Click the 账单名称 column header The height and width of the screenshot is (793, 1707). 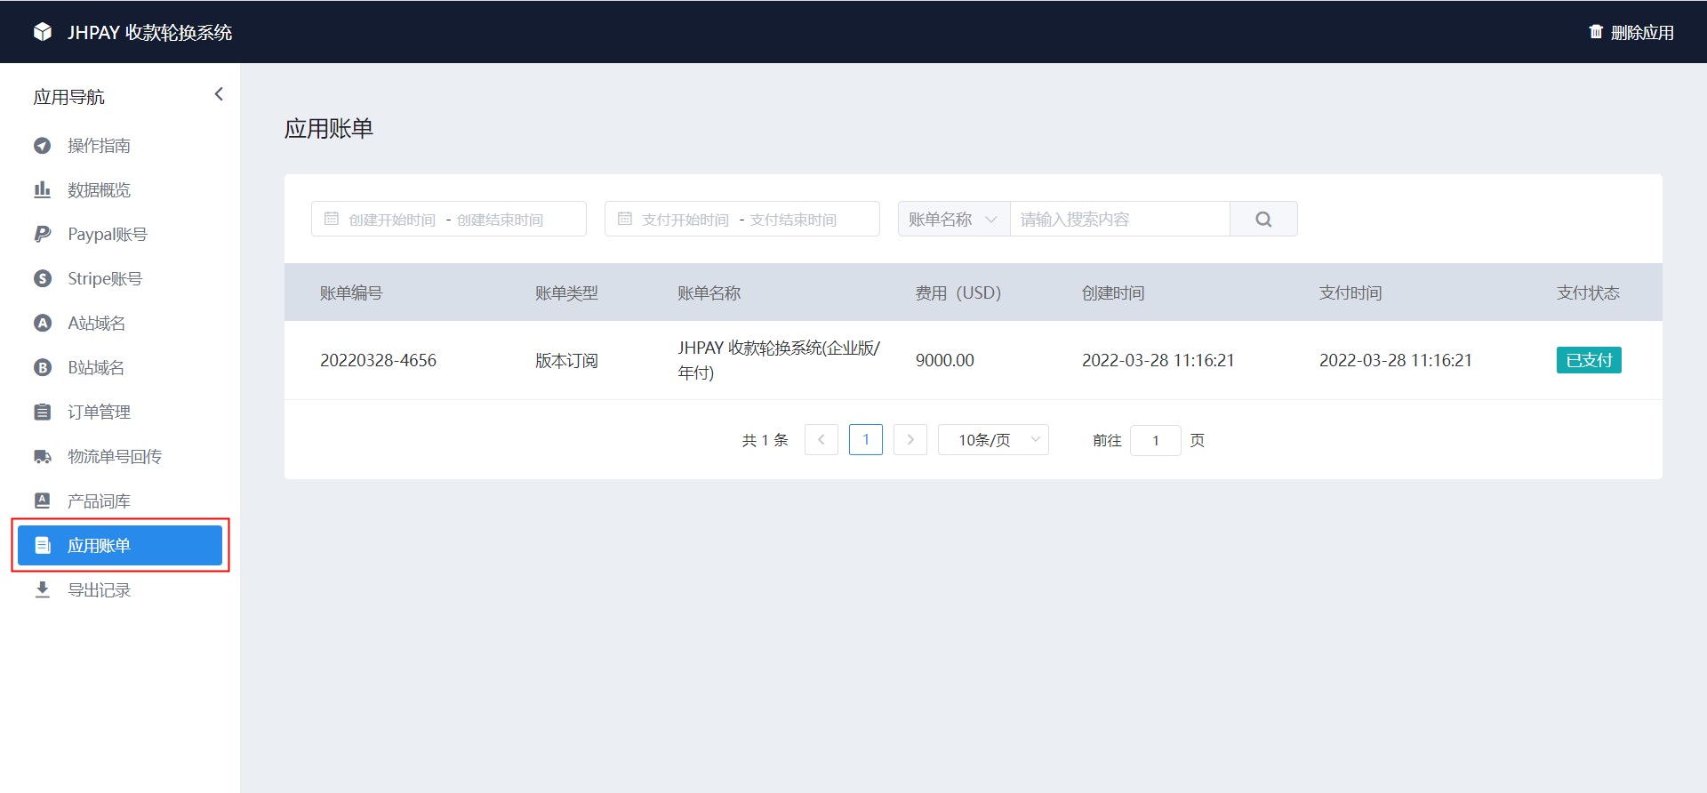coord(709,293)
